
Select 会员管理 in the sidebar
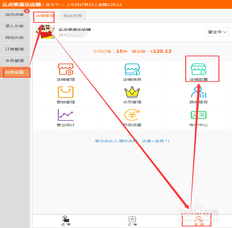pyautogui.click(x=15, y=61)
